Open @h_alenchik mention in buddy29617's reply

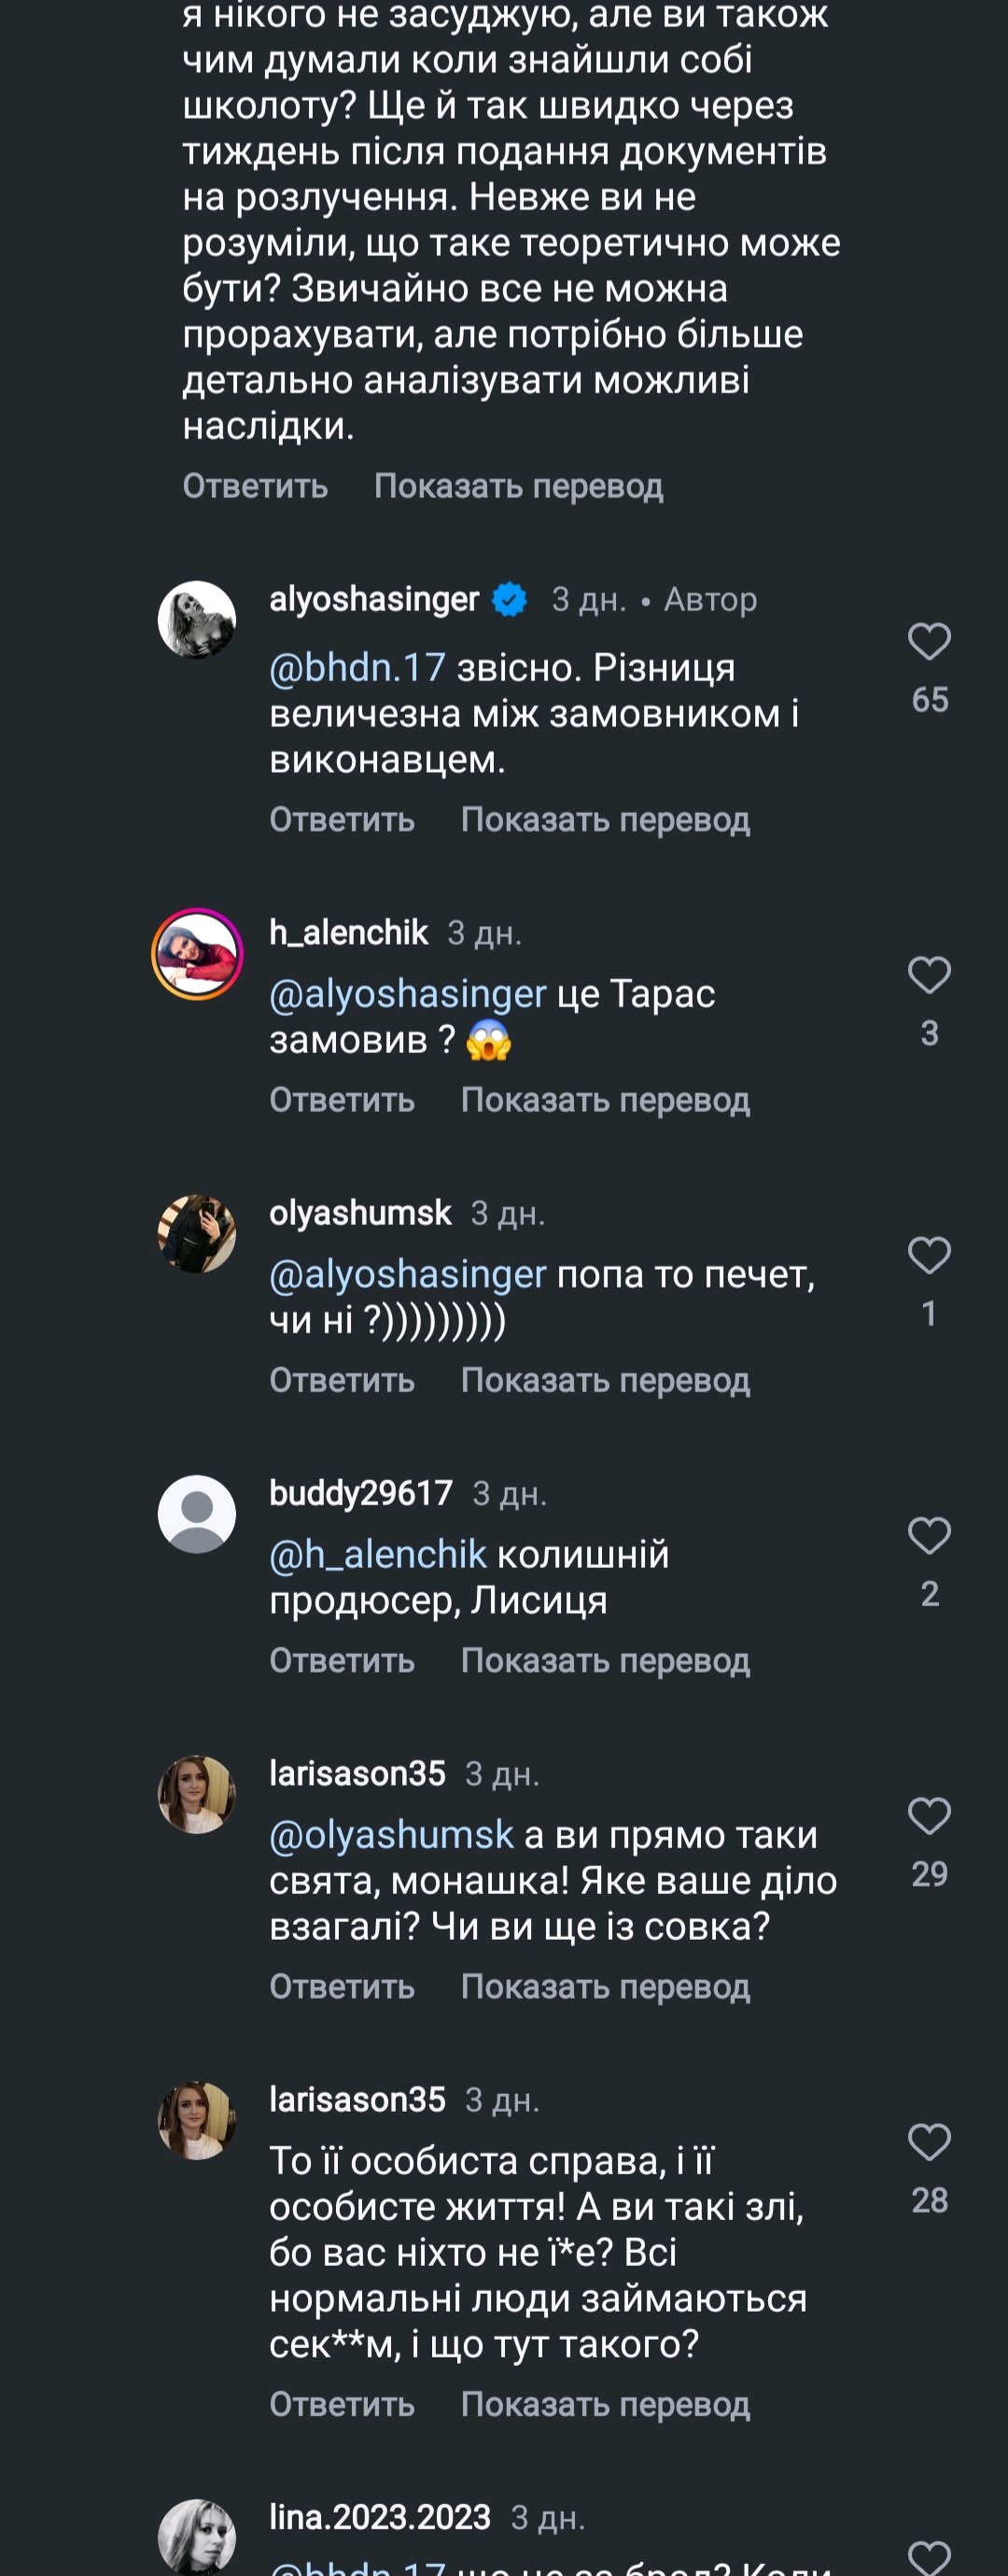coord(378,1555)
